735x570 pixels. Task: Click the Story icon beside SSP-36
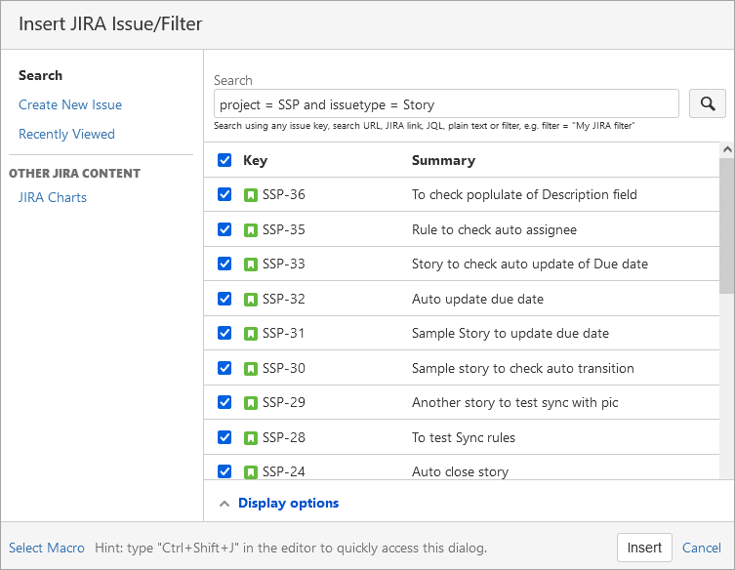[251, 195]
